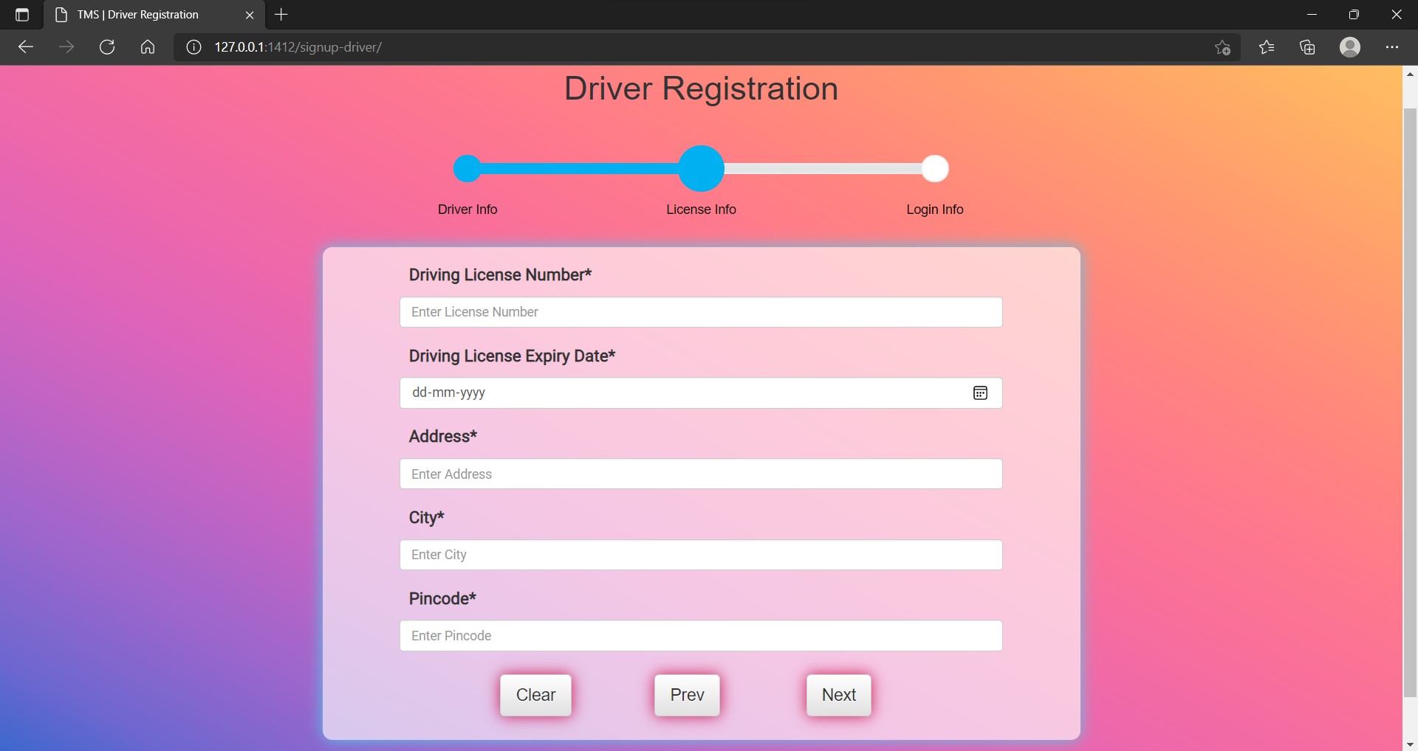Click the License Info step label
The width and height of the screenshot is (1418, 751).
tap(701, 210)
